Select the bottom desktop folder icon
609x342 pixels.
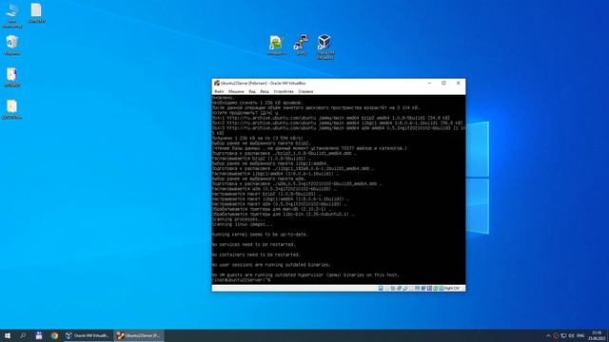12,109
